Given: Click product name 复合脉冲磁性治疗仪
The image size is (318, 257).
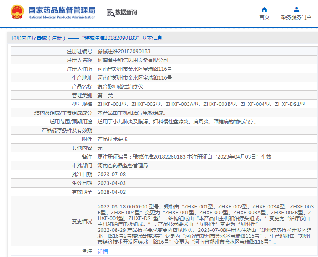Looking at the screenshot, I should point(120,87).
